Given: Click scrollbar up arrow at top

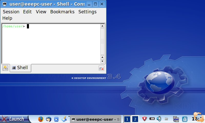Looking at the screenshot, I should (102, 26).
